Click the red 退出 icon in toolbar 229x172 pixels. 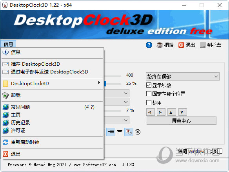click(181, 45)
